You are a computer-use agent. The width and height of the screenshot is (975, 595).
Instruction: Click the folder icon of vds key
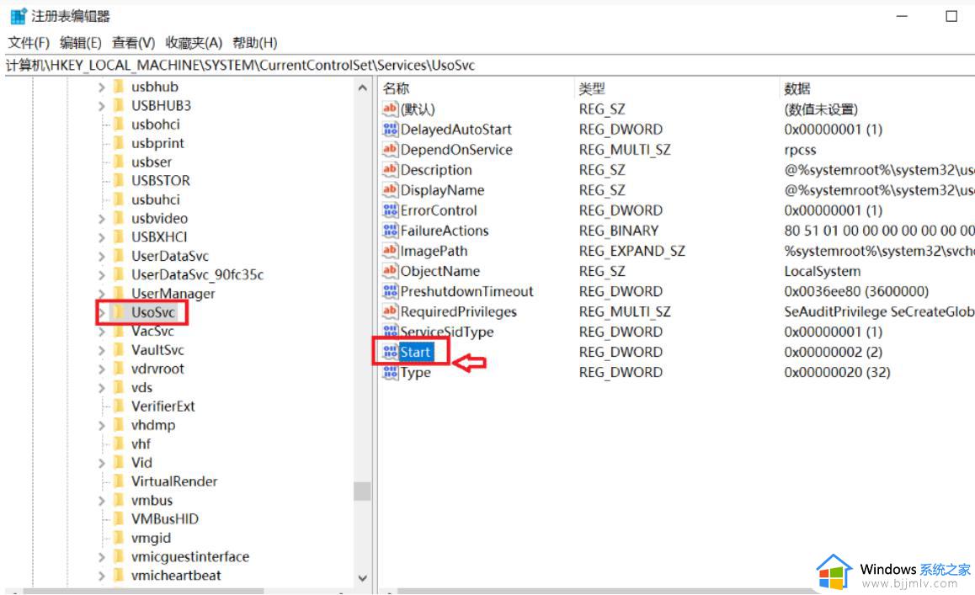[x=118, y=387]
